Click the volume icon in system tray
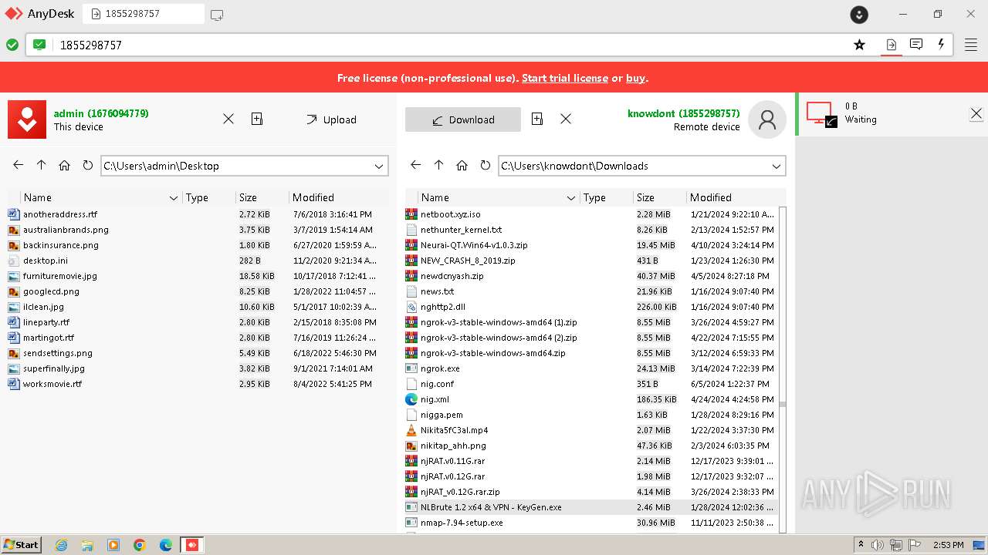This screenshot has height=555, width=988. tap(878, 545)
